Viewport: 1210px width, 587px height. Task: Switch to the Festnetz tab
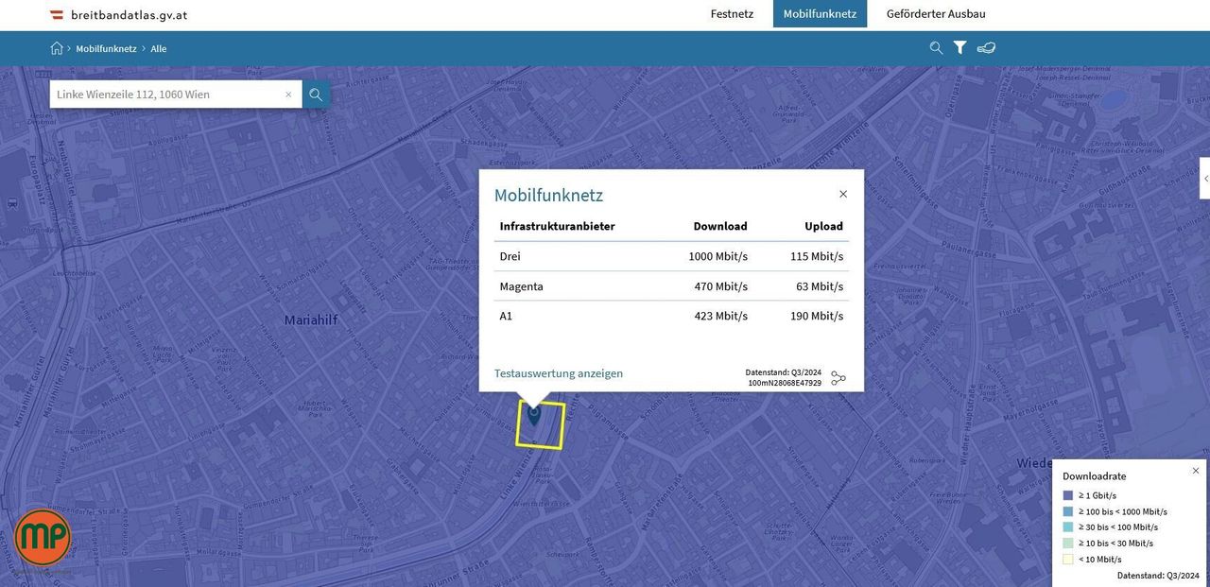(732, 14)
